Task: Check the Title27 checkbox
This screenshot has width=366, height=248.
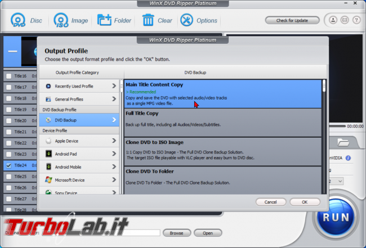Action: [8, 199]
